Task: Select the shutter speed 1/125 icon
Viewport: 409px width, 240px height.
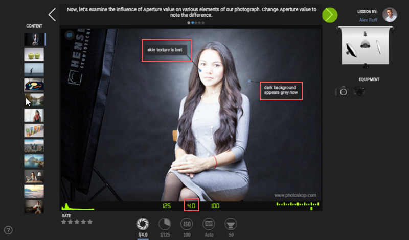Action: 165,224
